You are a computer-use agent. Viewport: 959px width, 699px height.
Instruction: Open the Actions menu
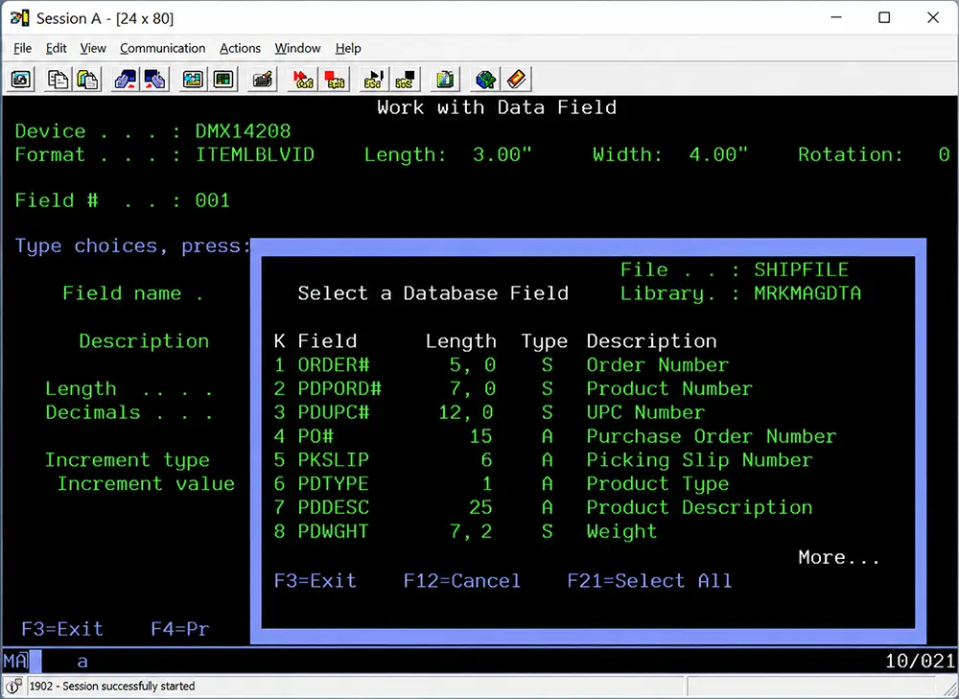click(x=240, y=48)
